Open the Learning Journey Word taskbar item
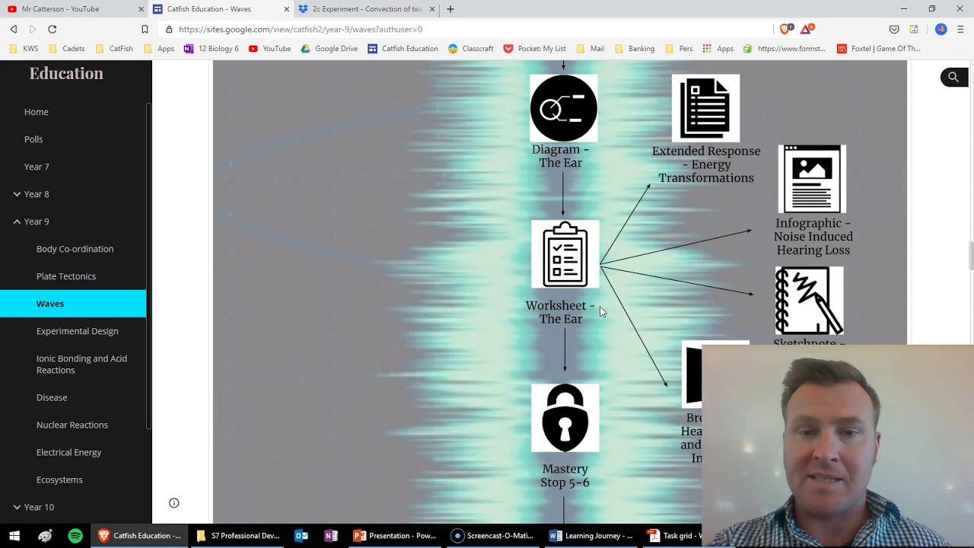 tap(591, 536)
